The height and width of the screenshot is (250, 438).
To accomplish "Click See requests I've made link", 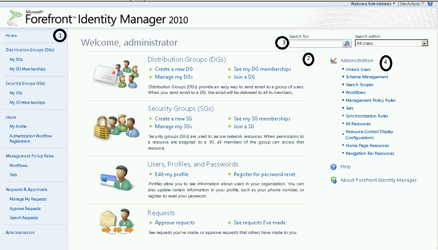I will coord(259,223).
